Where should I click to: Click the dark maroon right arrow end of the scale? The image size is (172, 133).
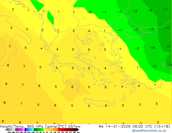(x=78, y=130)
